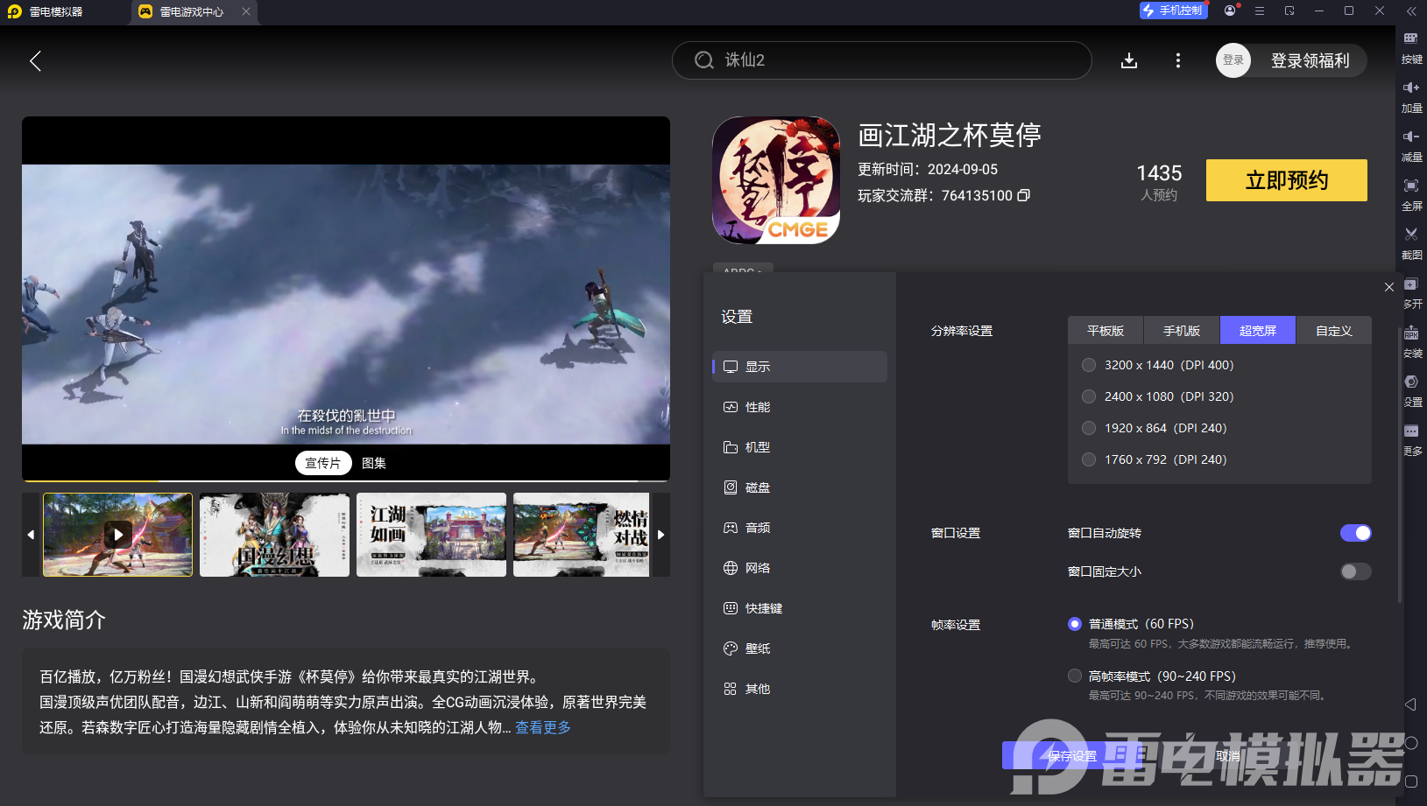Open 显示 settings category
Screen dimensions: 1427x806
(x=800, y=367)
